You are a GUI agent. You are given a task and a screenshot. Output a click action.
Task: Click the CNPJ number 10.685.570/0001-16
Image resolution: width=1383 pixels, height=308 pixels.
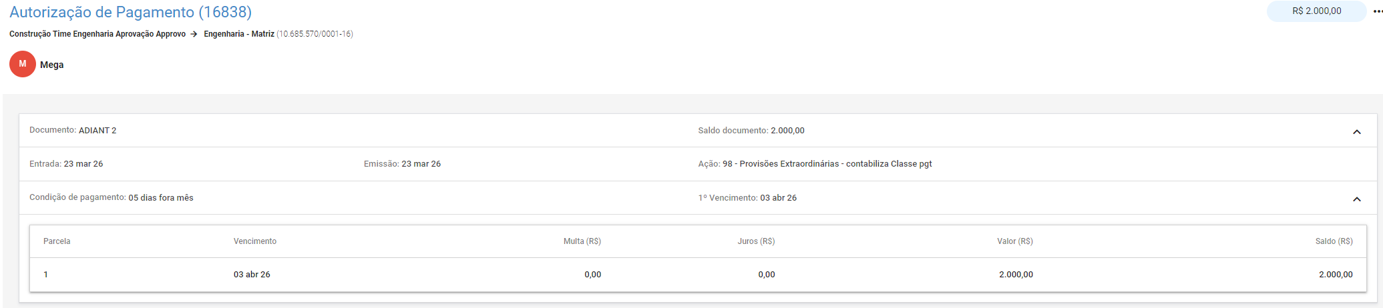click(315, 34)
